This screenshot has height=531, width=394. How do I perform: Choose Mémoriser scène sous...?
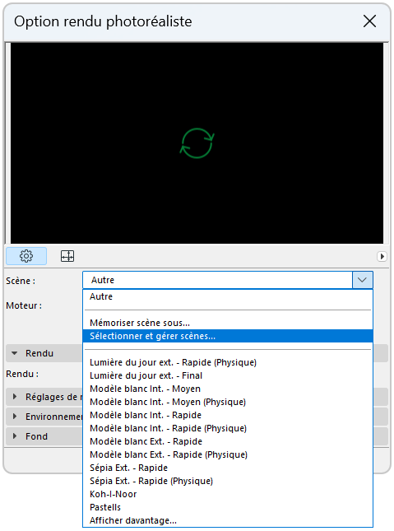[x=228, y=323]
